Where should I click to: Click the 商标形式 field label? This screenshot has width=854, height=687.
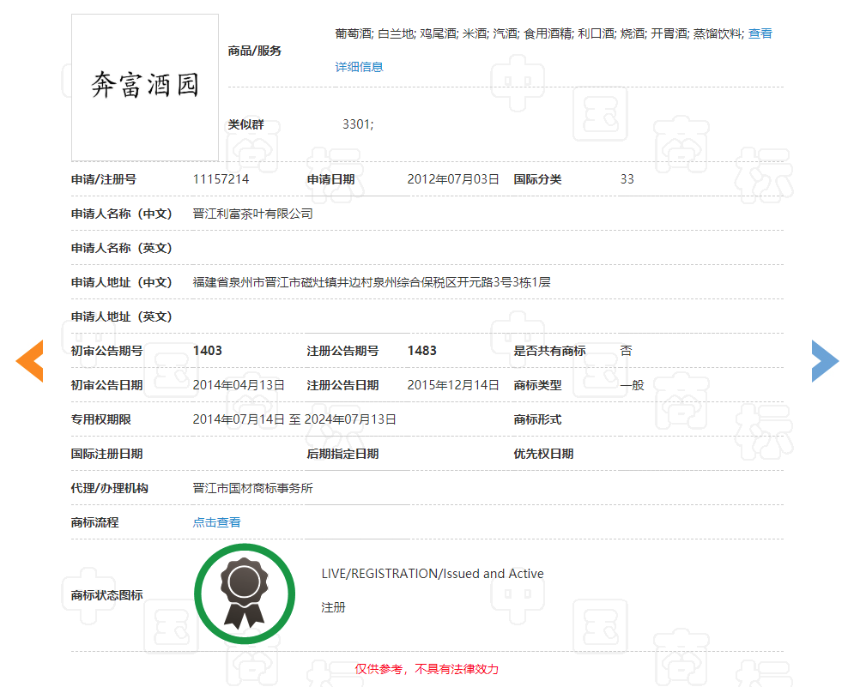tap(537, 419)
